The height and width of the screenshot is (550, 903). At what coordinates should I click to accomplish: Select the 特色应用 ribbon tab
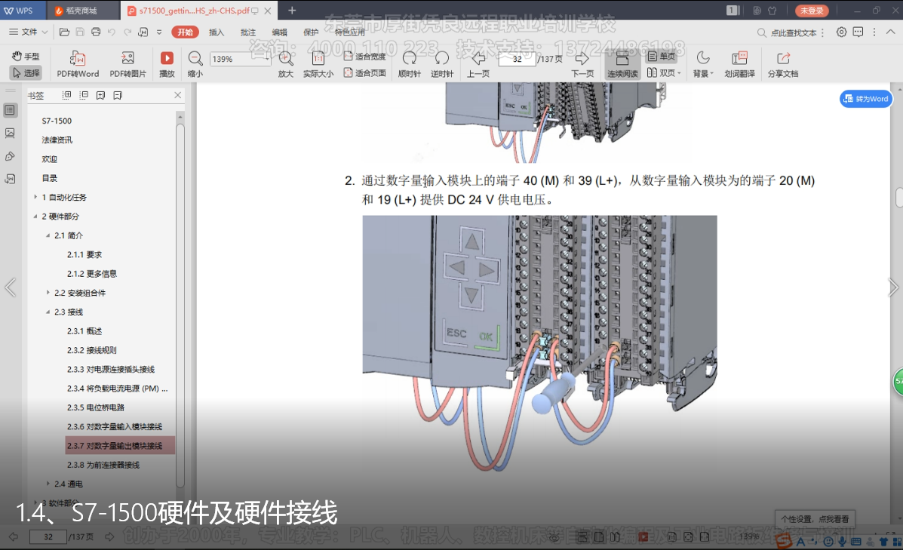[x=350, y=32]
